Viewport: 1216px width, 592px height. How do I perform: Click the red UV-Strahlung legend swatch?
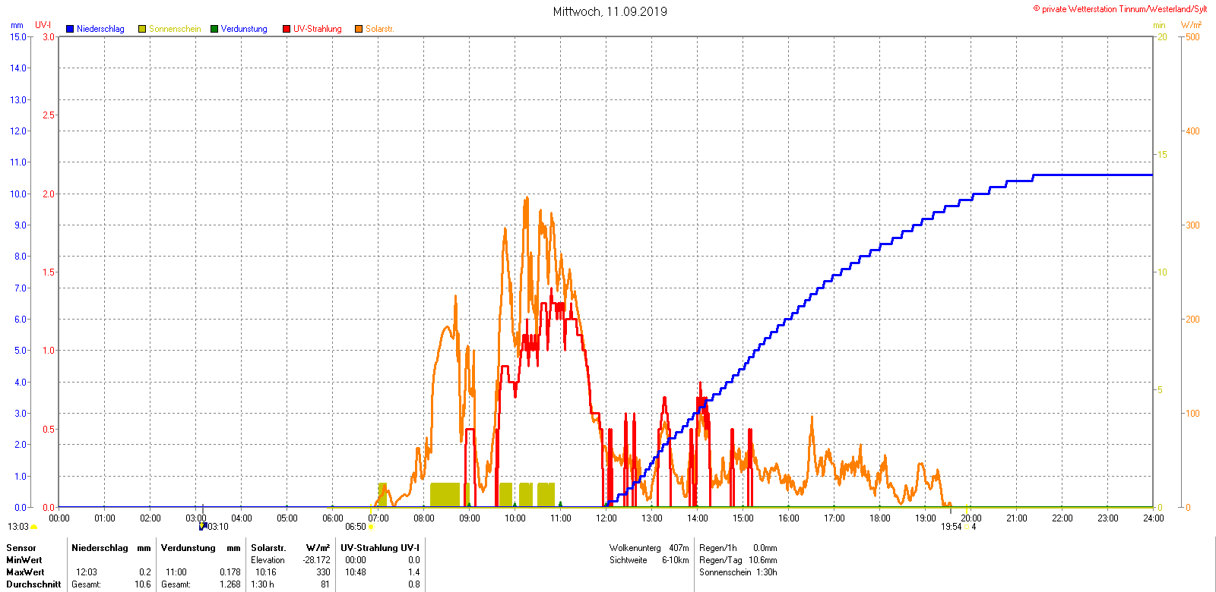(287, 29)
